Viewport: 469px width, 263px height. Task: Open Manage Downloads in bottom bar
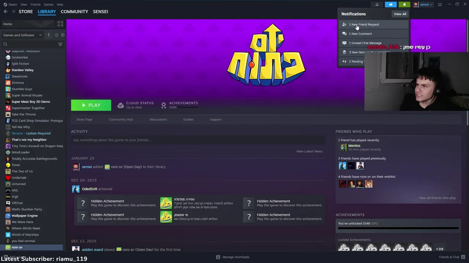pyautogui.click(x=233, y=257)
